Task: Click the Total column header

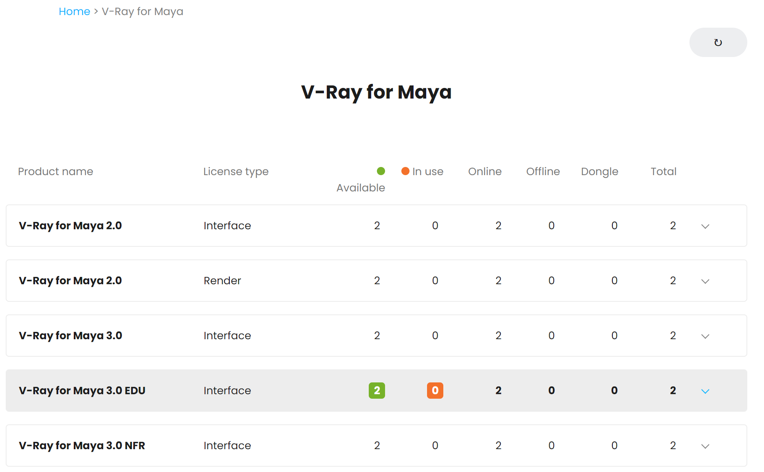Action: click(x=663, y=171)
